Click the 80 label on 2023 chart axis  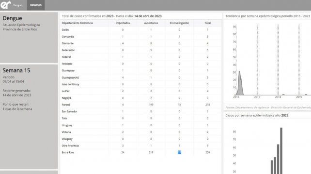tap(234, 132)
